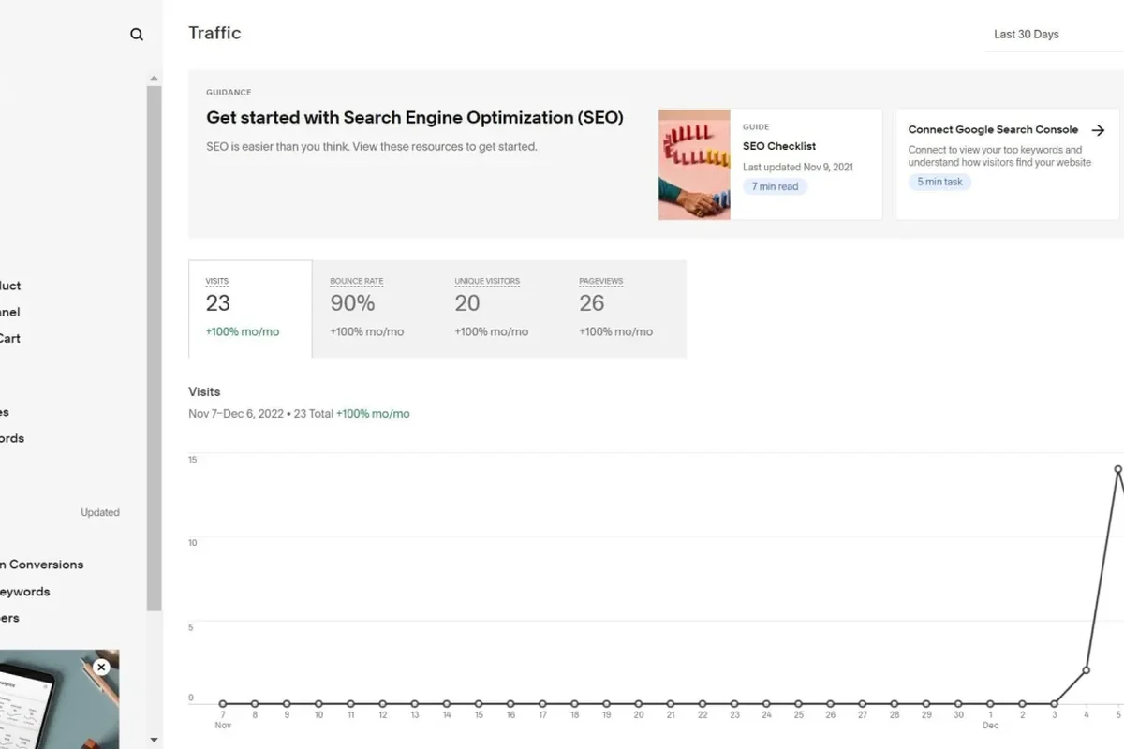Click the "5 min task" badge

tap(939, 182)
